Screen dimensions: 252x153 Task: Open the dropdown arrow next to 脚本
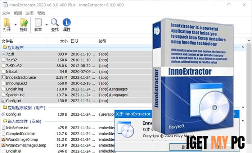point(46,25)
